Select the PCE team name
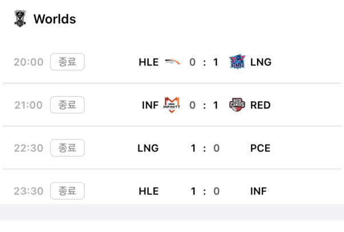The image size is (344, 232). (x=261, y=149)
